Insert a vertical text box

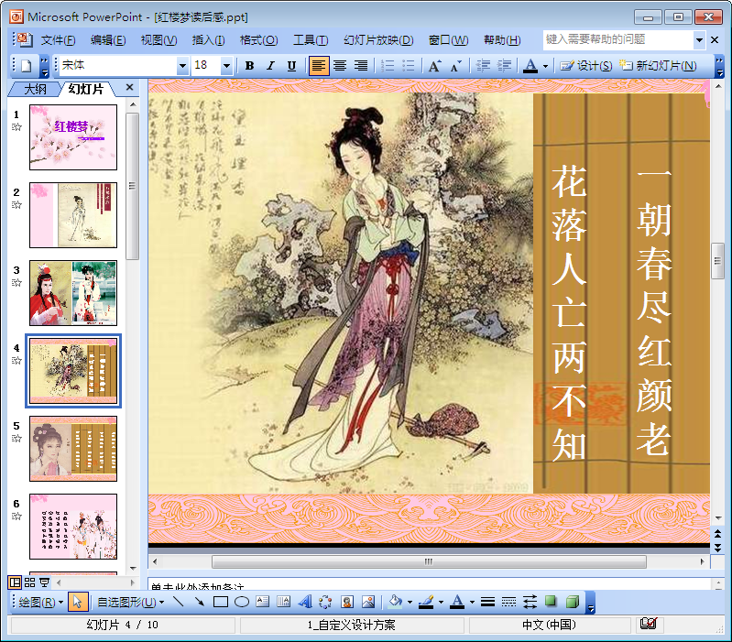(283, 602)
